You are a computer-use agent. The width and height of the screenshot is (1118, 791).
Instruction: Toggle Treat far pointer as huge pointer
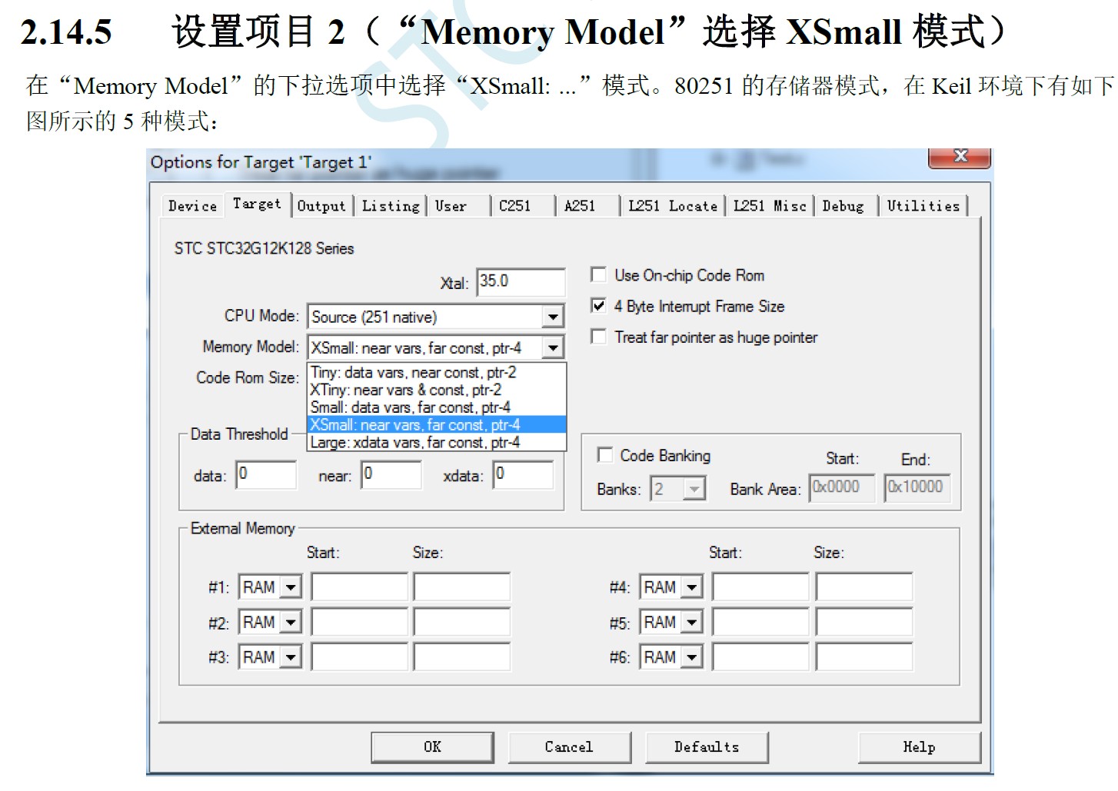click(598, 337)
